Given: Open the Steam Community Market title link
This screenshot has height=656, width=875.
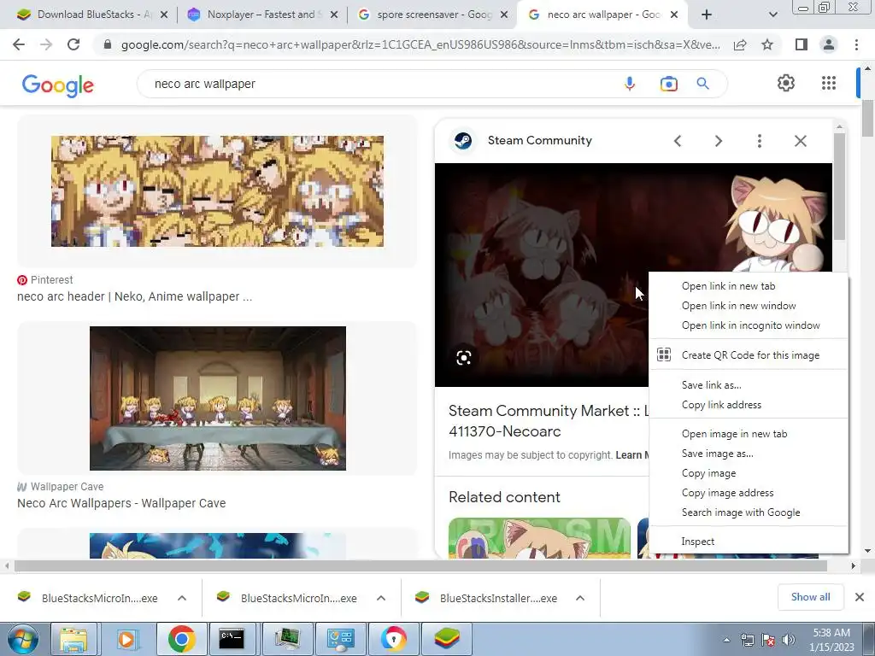Looking at the screenshot, I should tap(549, 421).
